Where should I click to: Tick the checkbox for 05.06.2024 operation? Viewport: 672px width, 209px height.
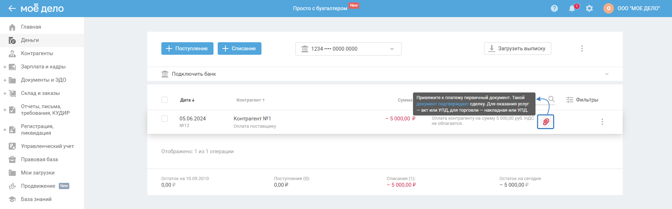164,119
